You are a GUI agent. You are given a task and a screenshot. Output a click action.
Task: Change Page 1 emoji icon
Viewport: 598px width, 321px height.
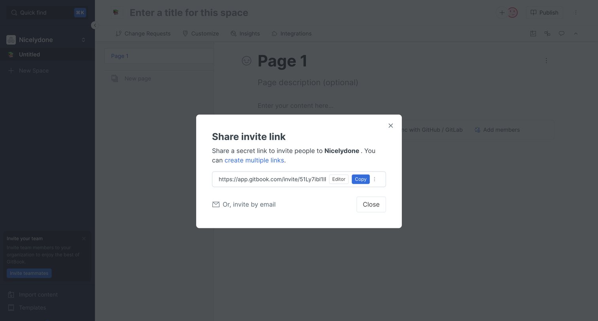[246, 61]
